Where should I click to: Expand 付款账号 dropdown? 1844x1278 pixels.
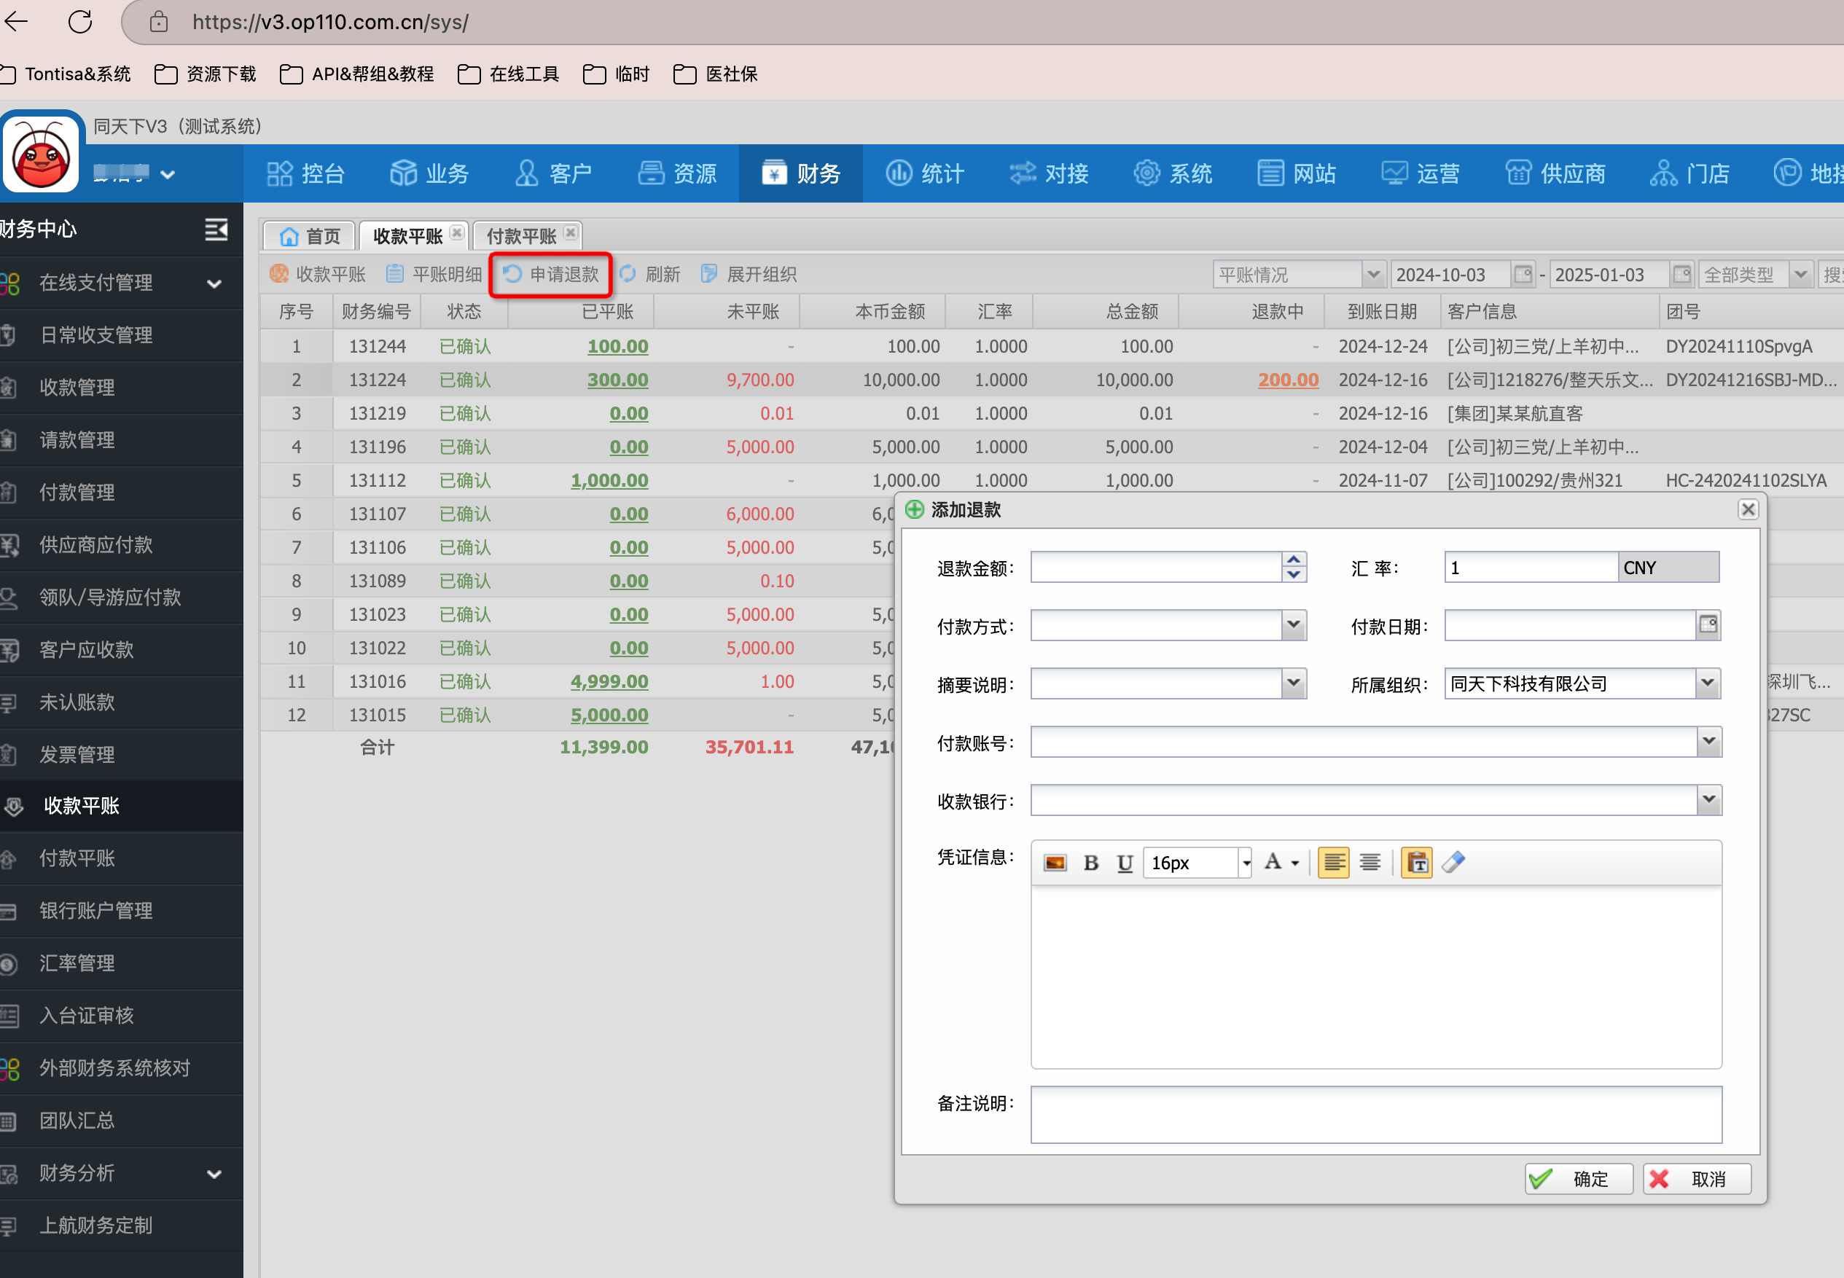[x=1708, y=742]
